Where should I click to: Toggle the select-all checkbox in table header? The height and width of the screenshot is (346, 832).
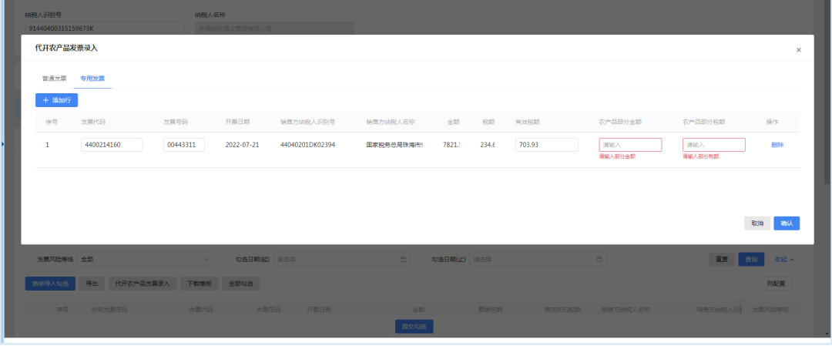[39, 309]
